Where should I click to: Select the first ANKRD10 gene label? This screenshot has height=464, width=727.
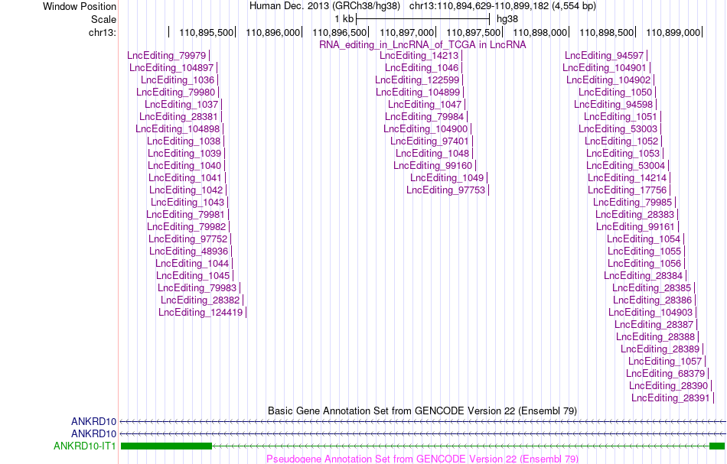[x=93, y=421]
